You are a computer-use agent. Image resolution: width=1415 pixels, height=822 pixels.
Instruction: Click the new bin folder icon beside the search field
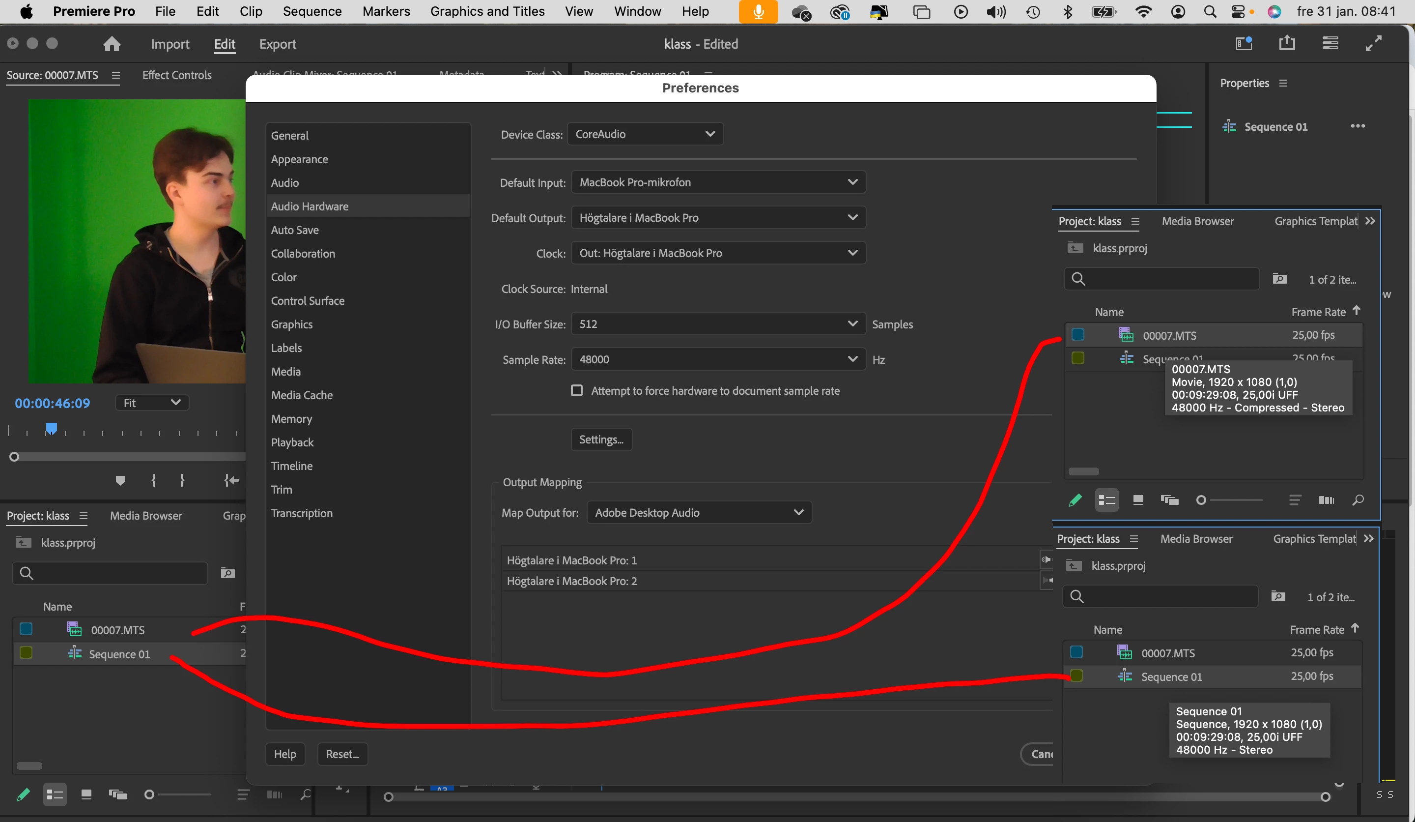227,573
